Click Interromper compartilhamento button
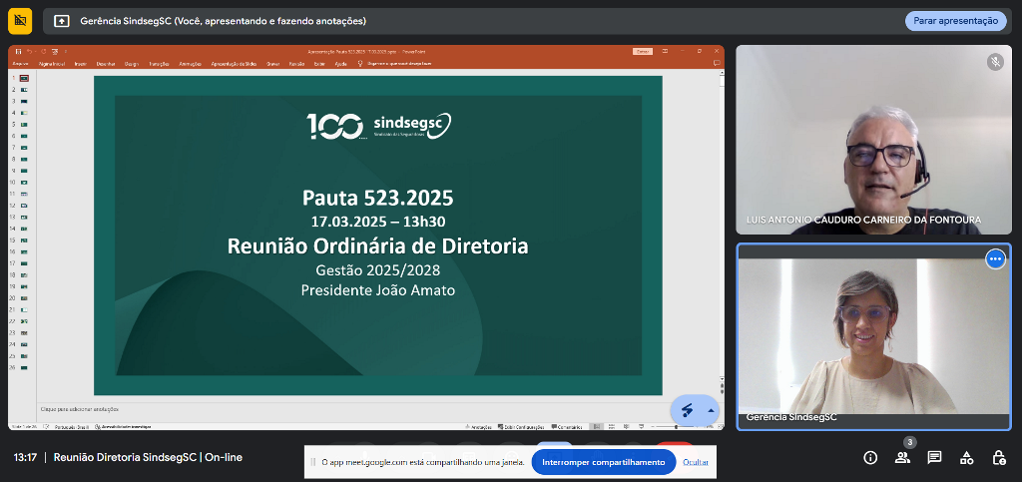The image size is (1022, 482). pyautogui.click(x=603, y=462)
